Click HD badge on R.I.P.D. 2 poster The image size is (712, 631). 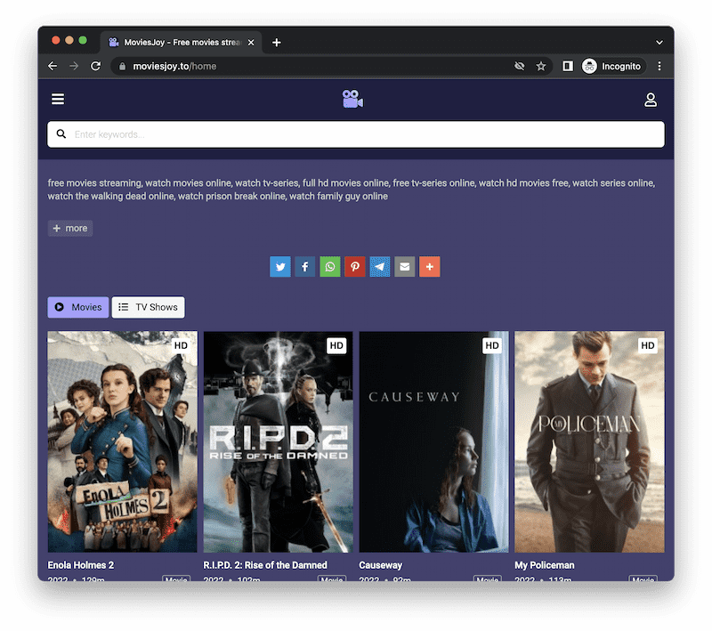coord(336,345)
